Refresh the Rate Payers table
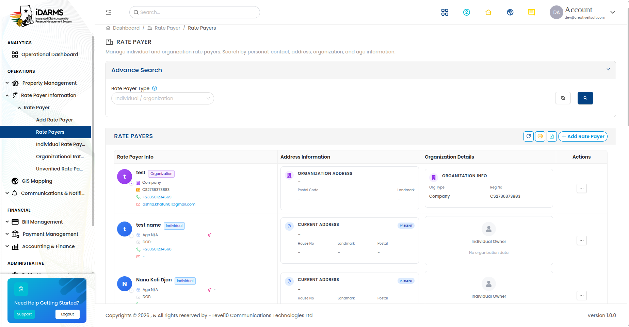The height and width of the screenshot is (327, 629). (x=529, y=136)
